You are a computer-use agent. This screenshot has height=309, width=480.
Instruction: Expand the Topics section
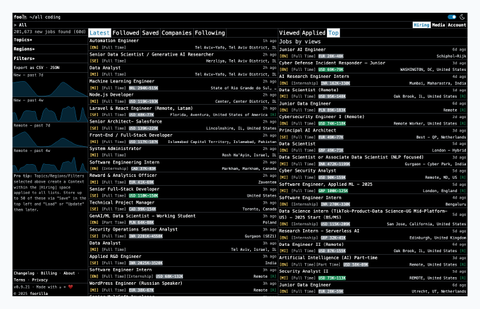click(22, 40)
